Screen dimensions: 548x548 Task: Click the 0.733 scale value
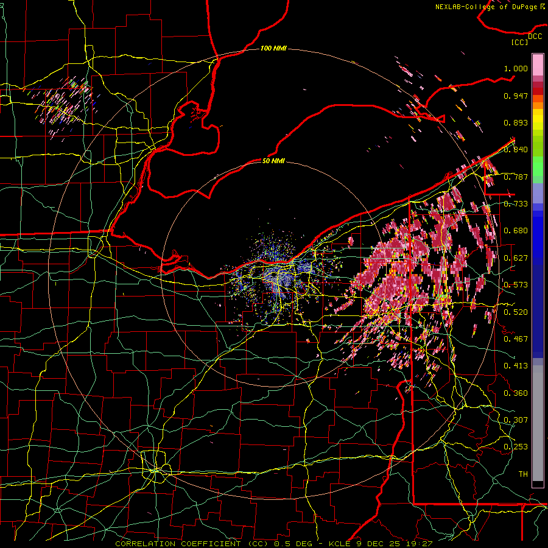coord(516,204)
